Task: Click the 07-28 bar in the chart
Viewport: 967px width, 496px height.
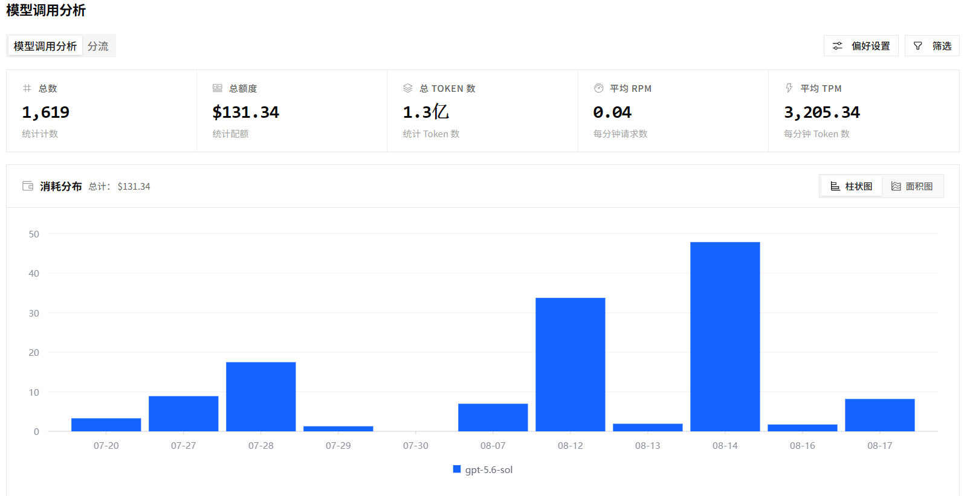Action: [x=261, y=396]
